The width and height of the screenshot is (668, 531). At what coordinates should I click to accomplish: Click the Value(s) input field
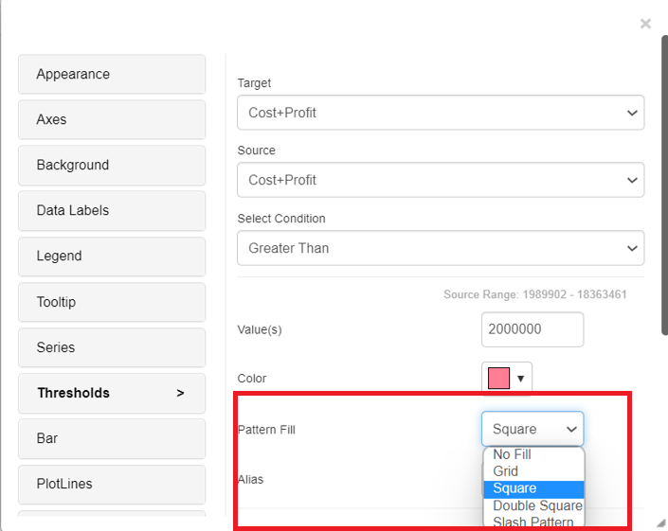[x=532, y=329]
